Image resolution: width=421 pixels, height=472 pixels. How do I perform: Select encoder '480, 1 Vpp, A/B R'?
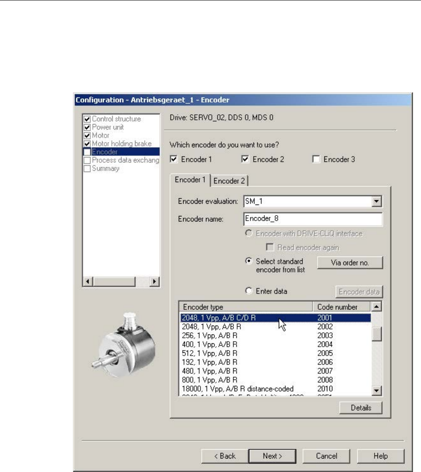(x=275, y=371)
